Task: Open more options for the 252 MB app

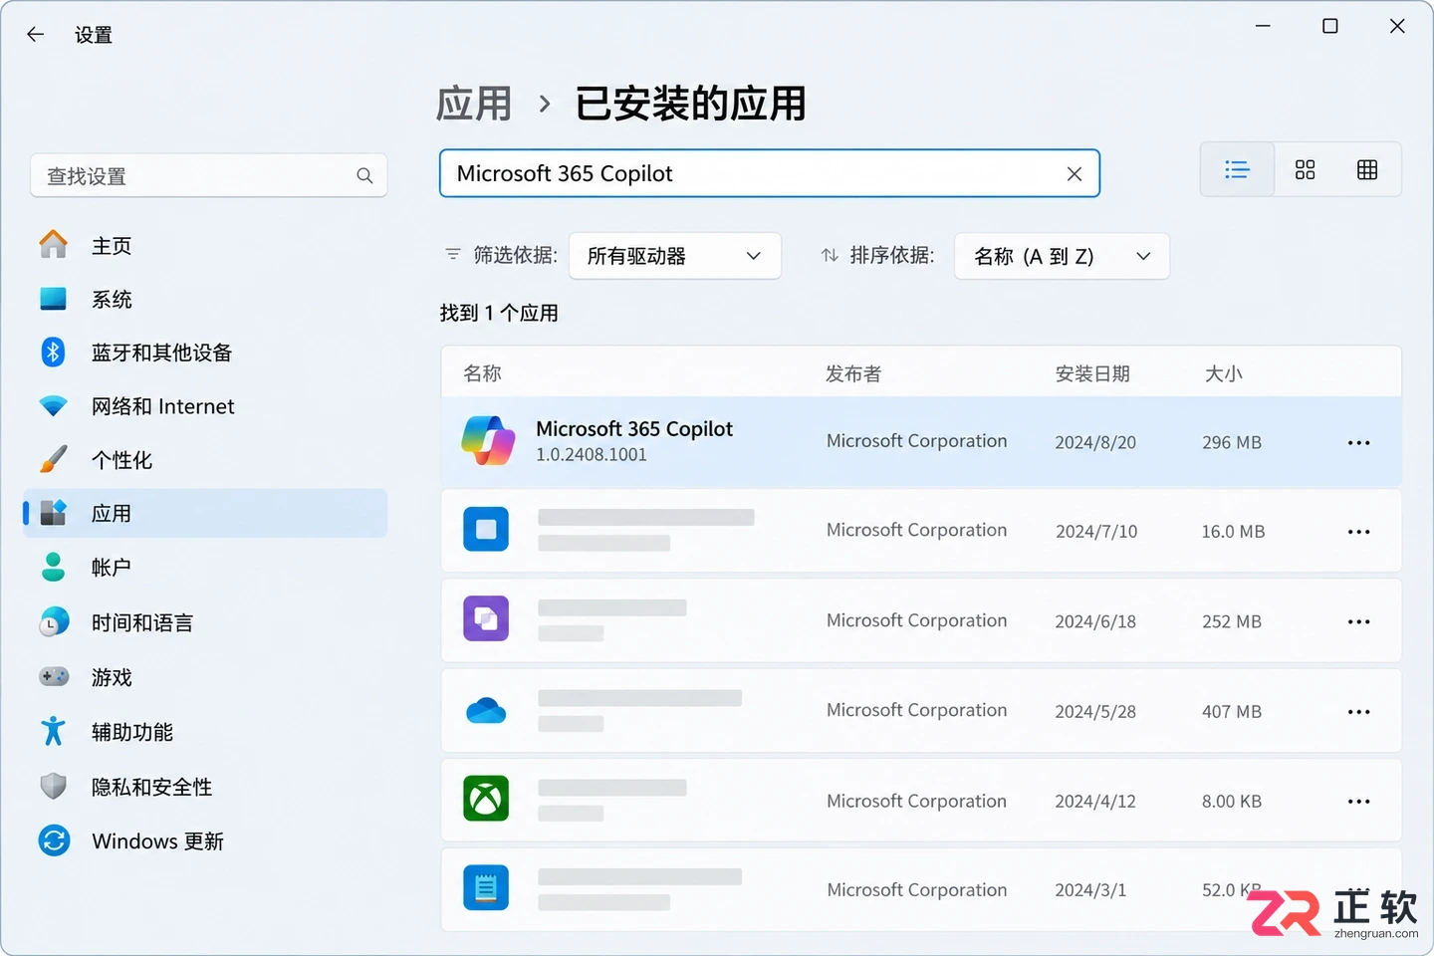Action: coord(1359,621)
